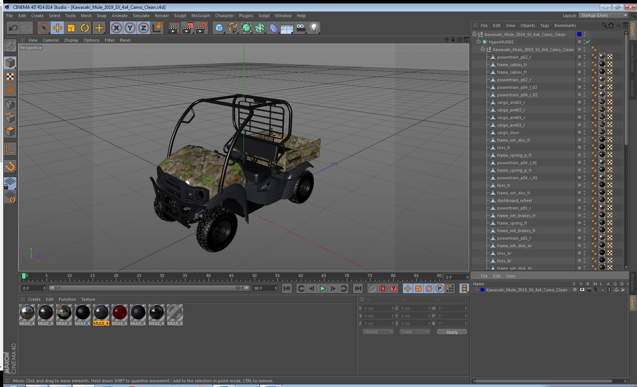Click the Apply button
This screenshot has width=637, height=387.
(452, 332)
